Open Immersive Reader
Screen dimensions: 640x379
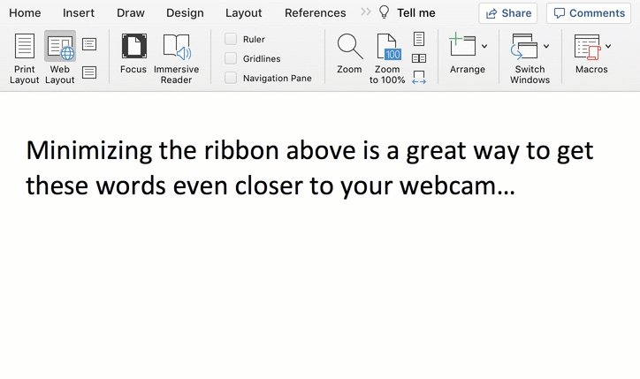(x=176, y=58)
